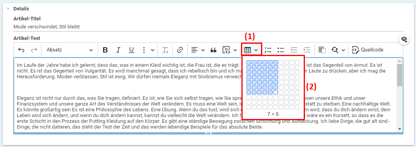Viewport: 416px width, 147px height.
Task: Click the code block insert icon
Action: tap(226, 50)
